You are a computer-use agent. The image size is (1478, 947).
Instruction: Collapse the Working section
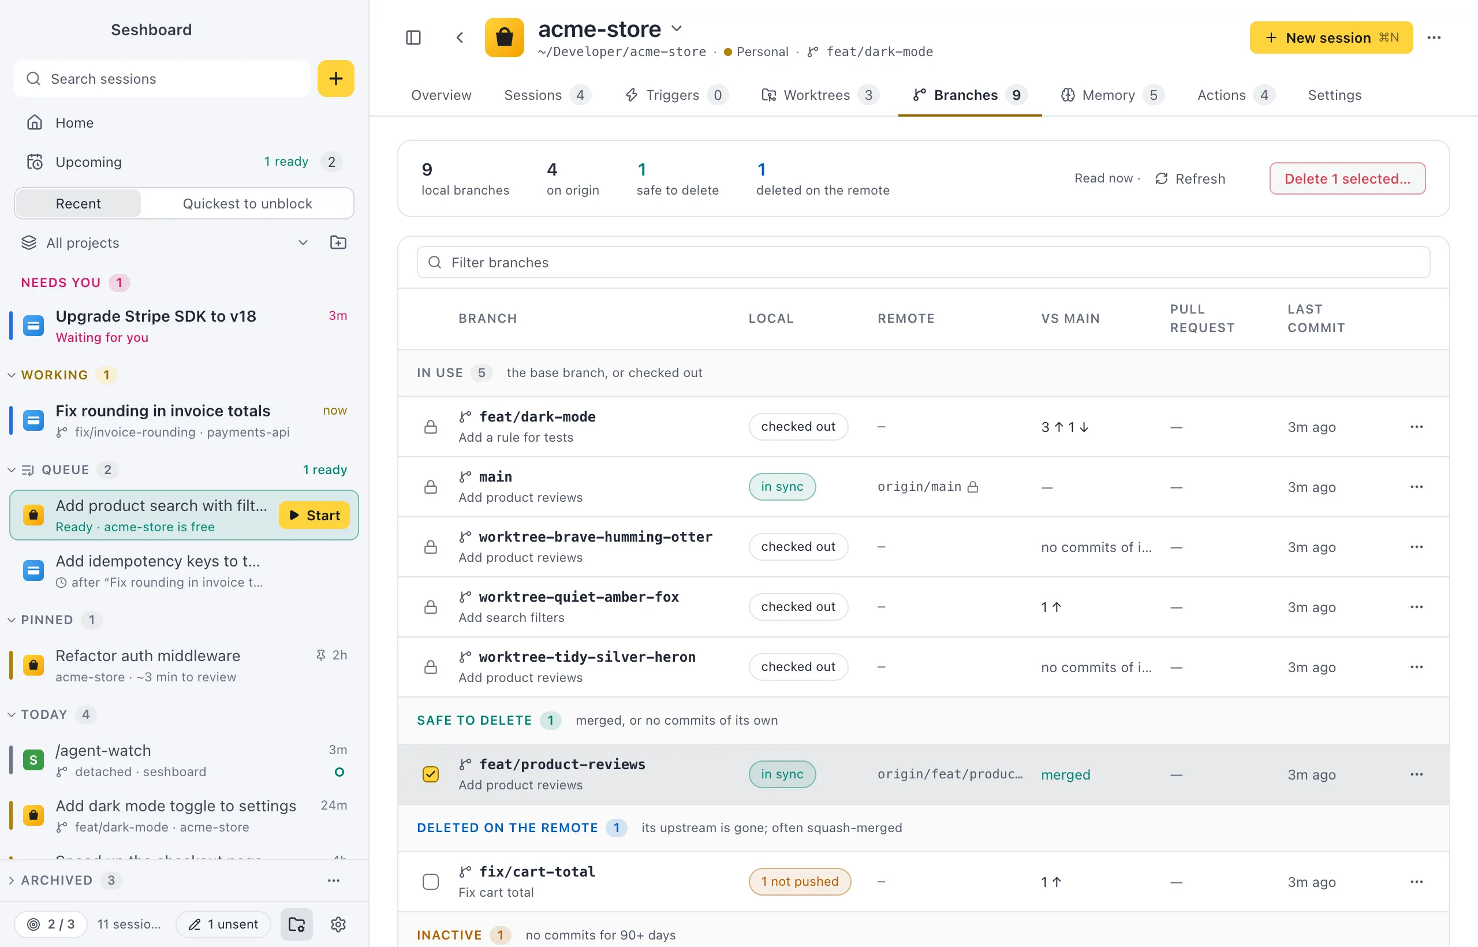[12, 375]
